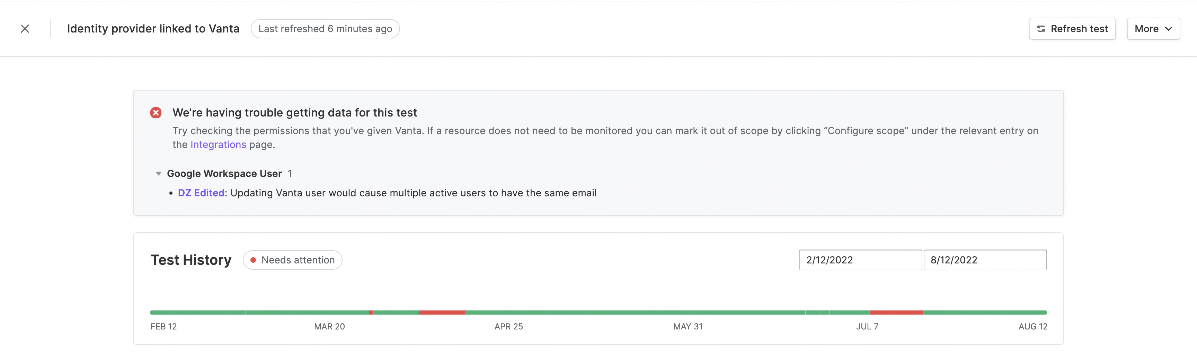Open the More dropdown menu
This screenshot has width=1197, height=354.
pyautogui.click(x=1153, y=29)
